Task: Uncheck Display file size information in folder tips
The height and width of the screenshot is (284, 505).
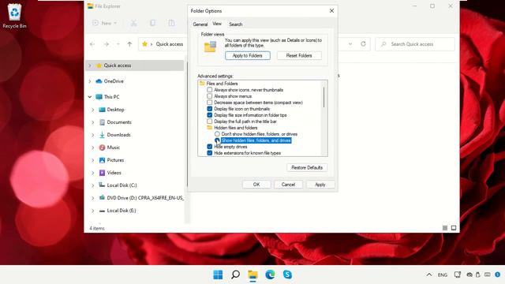Action: tap(210, 115)
